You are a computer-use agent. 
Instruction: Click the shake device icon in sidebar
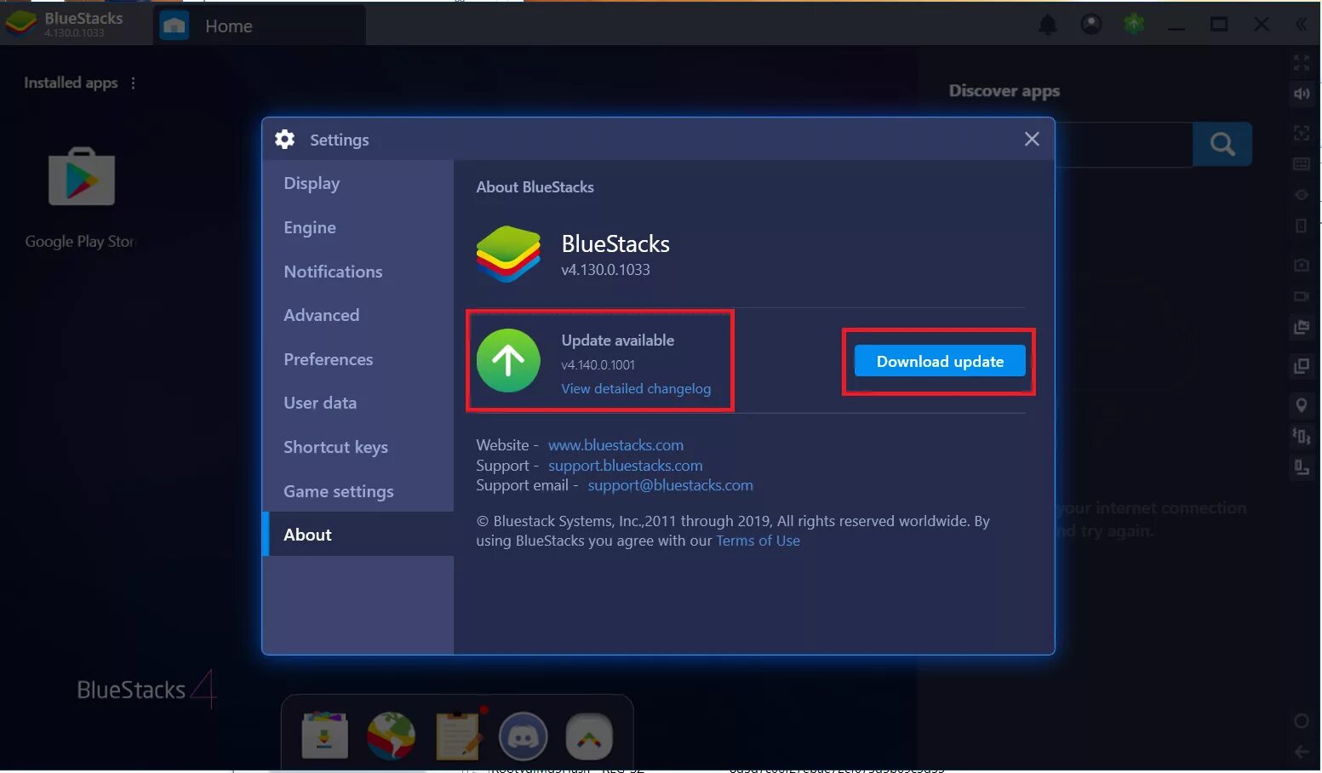point(1302,437)
